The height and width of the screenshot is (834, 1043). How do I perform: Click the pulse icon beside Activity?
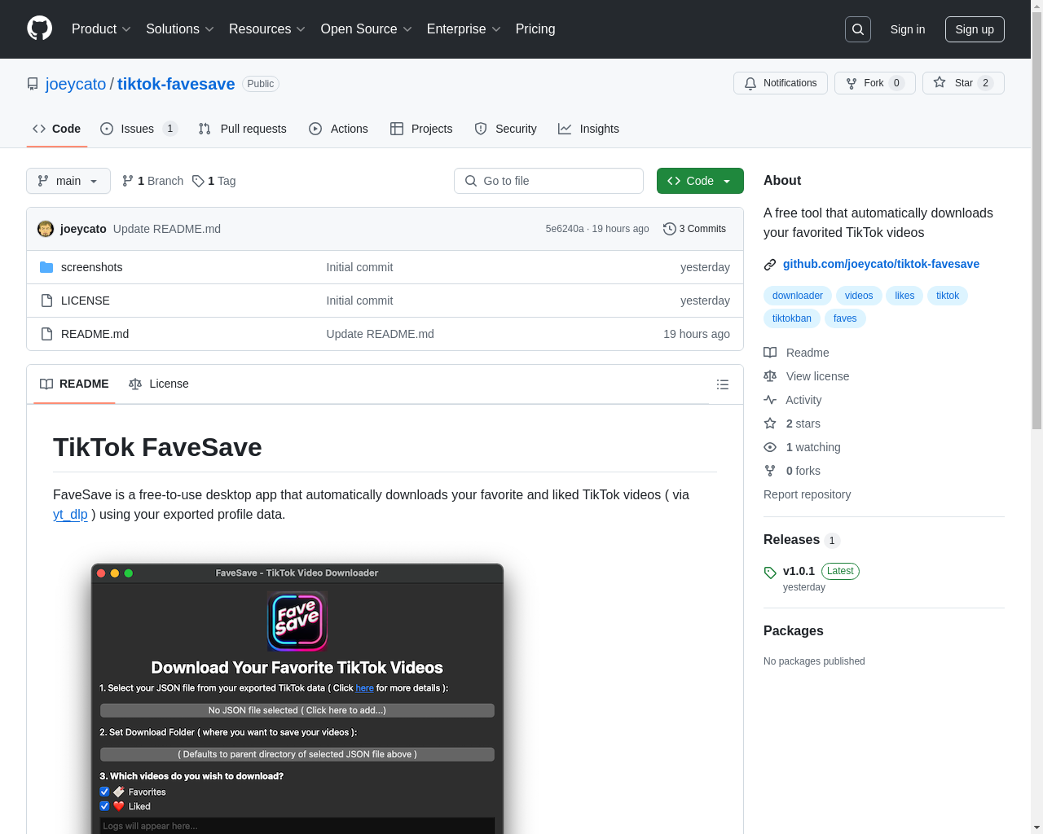point(770,400)
